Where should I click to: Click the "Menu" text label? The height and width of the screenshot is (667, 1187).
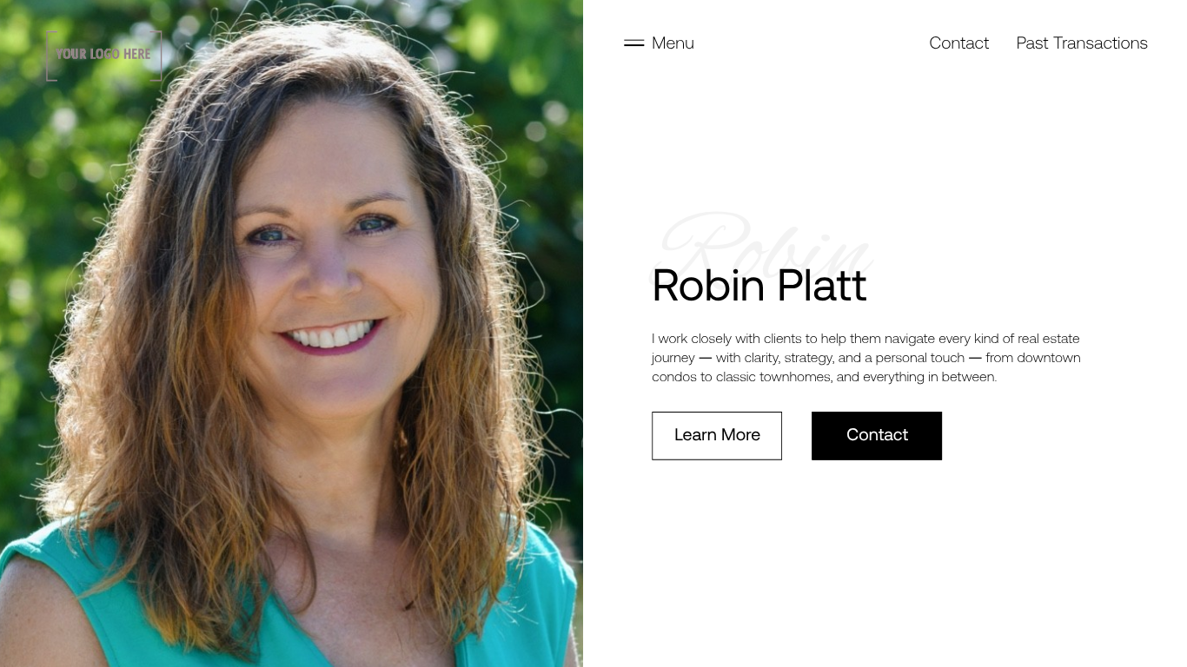coord(673,43)
